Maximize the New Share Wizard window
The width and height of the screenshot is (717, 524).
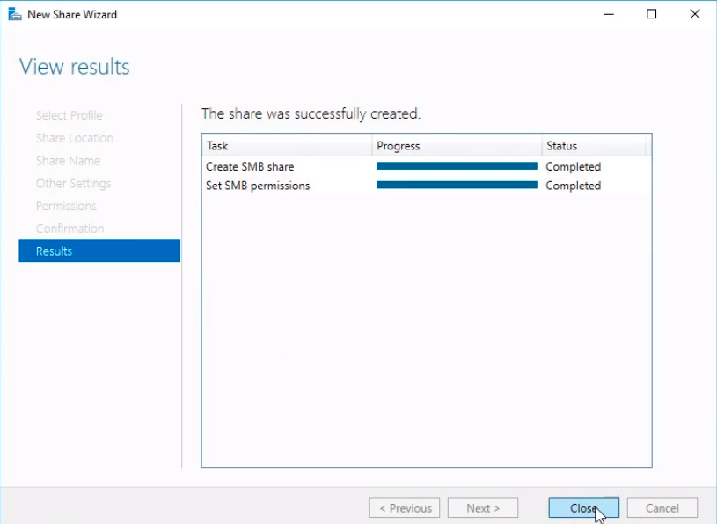click(652, 14)
